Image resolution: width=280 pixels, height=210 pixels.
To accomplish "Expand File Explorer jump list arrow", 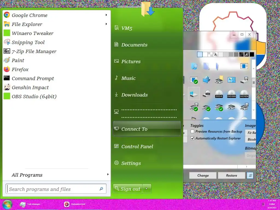I will (106, 24).
